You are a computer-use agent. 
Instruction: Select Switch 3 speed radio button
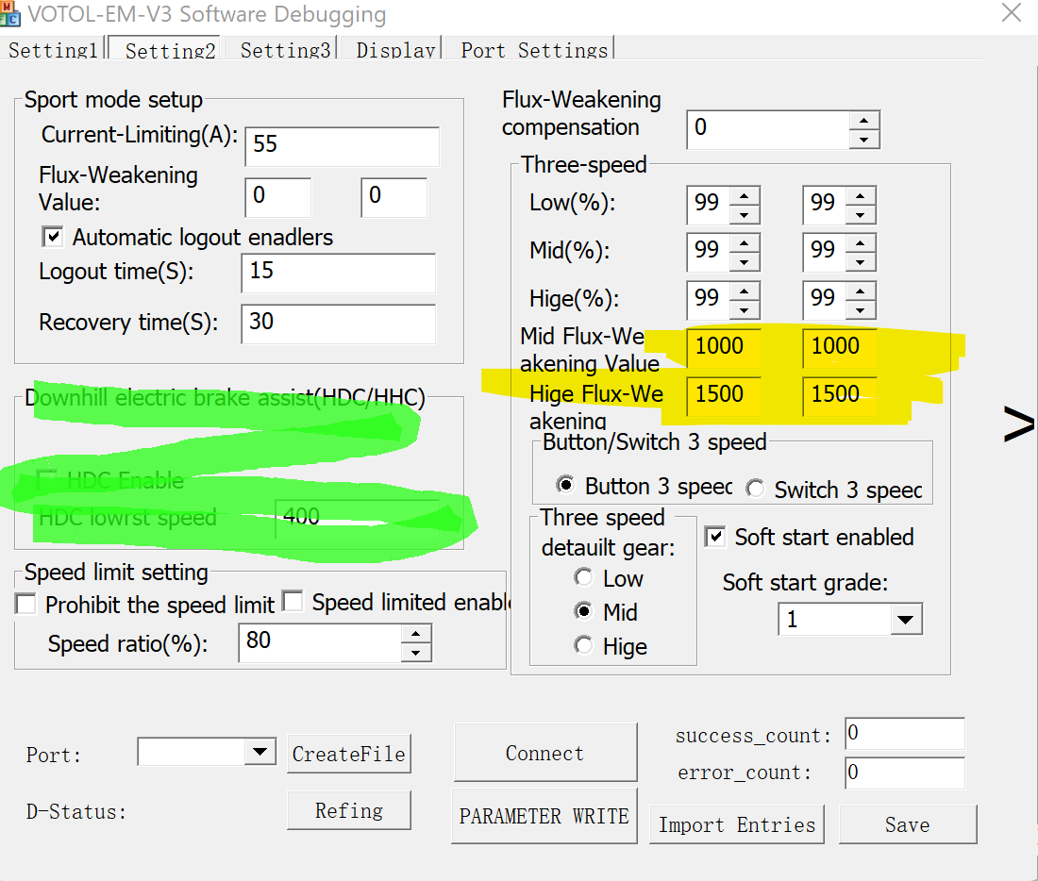coord(755,489)
